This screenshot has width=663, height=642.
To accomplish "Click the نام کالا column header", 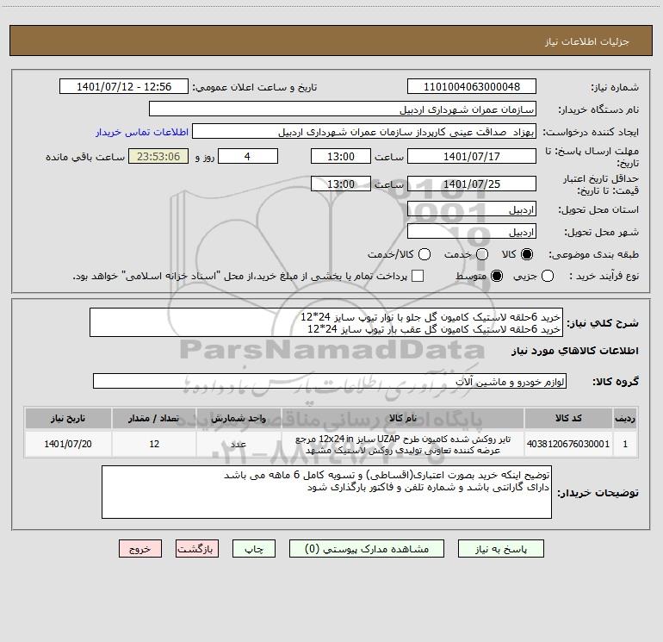I will (x=403, y=418).
